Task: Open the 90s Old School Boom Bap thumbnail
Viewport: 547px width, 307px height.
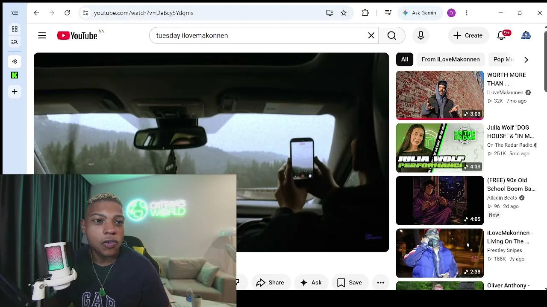Action: tap(440, 200)
